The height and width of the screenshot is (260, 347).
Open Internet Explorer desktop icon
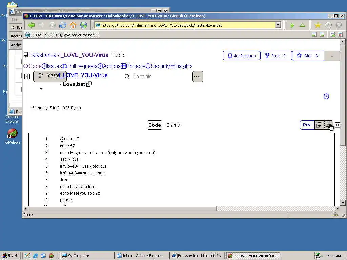pyautogui.click(x=12, y=119)
